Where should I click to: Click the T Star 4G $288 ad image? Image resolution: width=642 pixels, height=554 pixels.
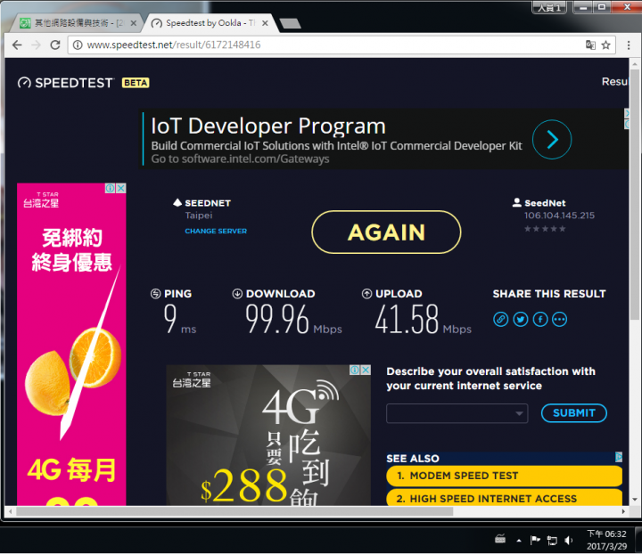[x=268, y=436]
